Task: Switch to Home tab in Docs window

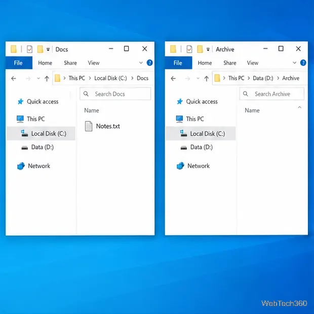Action: [x=45, y=63]
